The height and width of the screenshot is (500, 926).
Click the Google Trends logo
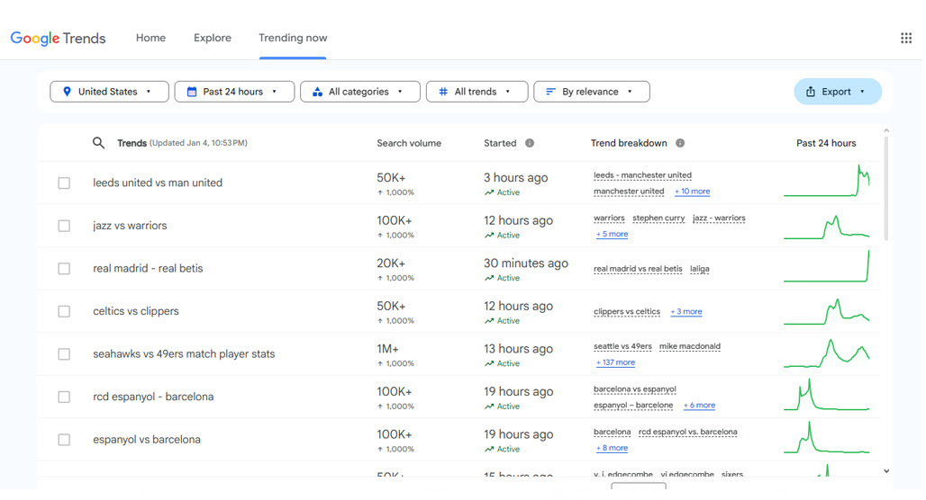pyautogui.click(x=58, y=39)
